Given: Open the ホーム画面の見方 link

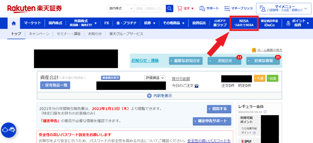Looking at the screenshot, I should pyautogui.click(x=270, y=50).
